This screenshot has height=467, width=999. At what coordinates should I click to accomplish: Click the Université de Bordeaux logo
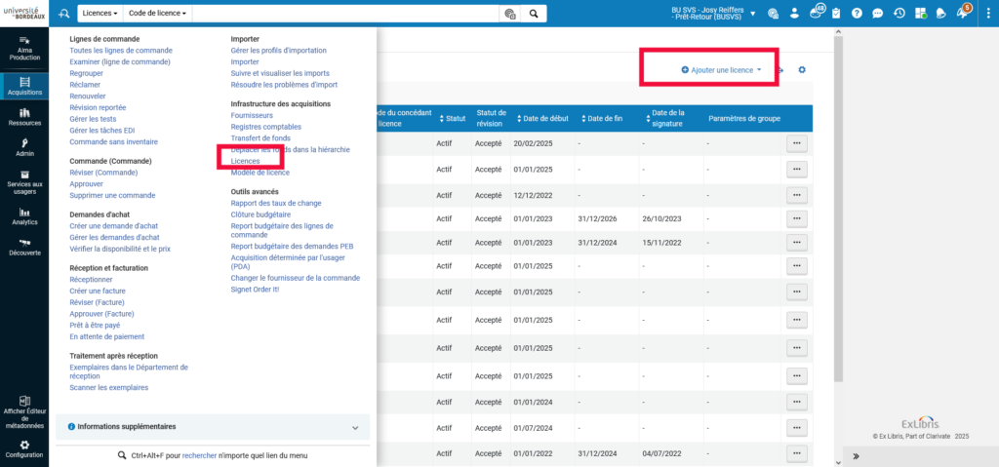click(24, 13)
